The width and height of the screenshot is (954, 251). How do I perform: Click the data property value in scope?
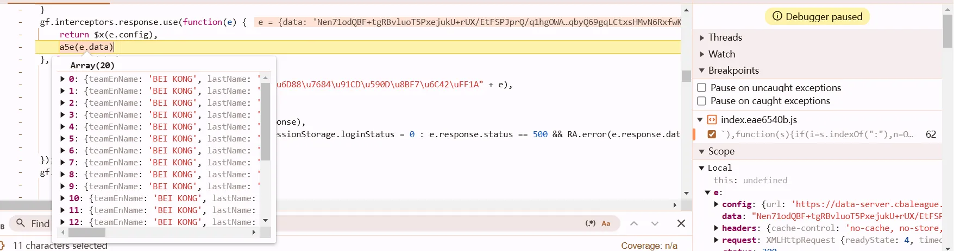[847, 216]
